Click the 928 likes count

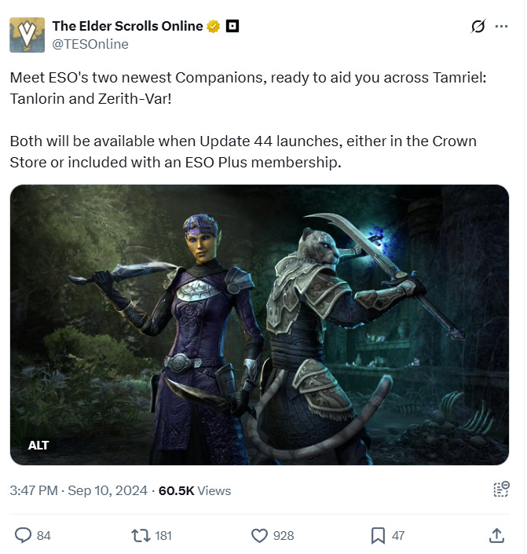tap(284, 536)
